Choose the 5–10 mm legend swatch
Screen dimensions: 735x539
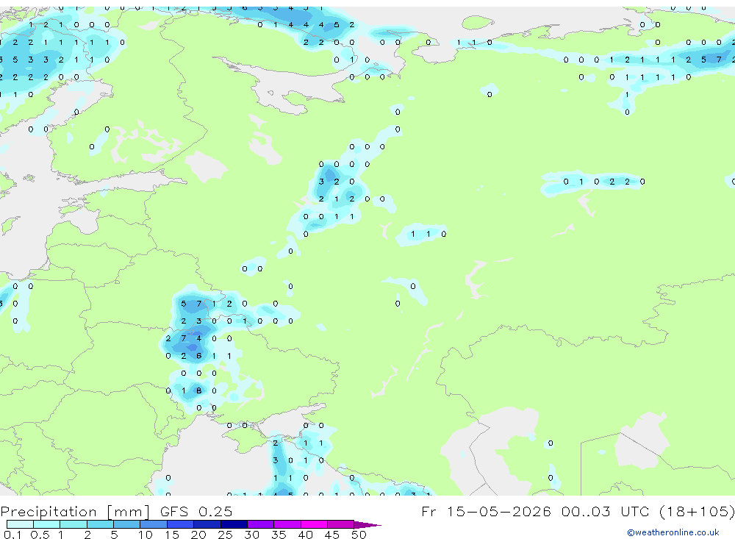coord(127,524)
